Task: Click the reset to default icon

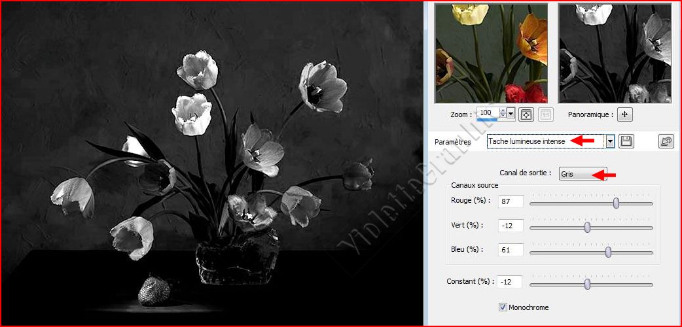Action: (666, 141)
